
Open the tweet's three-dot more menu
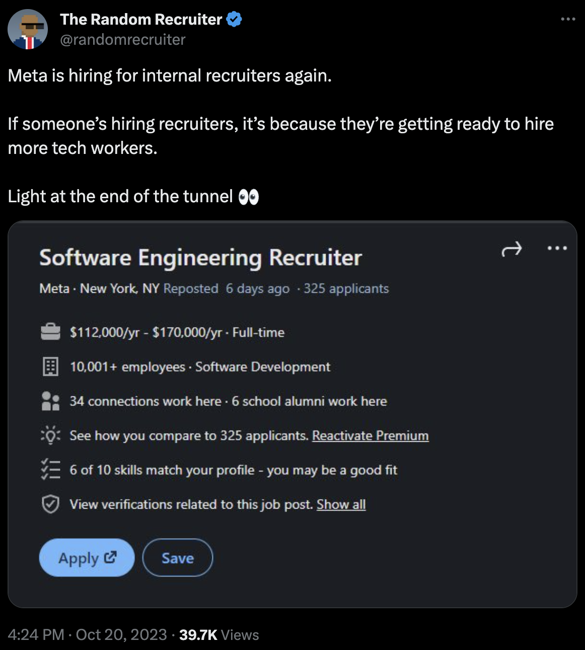[x=568, y=19]
